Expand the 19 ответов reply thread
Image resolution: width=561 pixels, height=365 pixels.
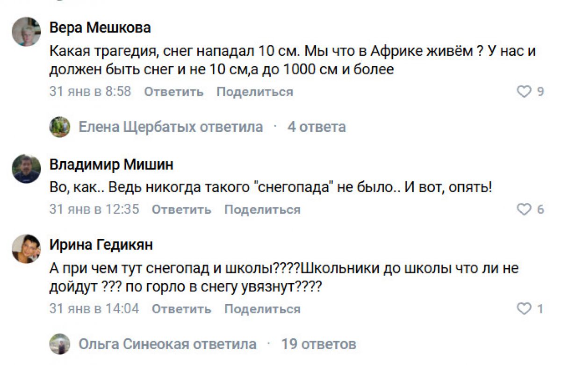pos(318,344)
